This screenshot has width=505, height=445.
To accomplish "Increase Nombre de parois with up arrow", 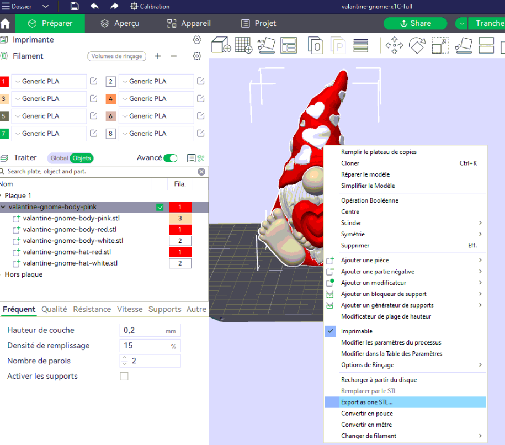I will tap(125, 358).
